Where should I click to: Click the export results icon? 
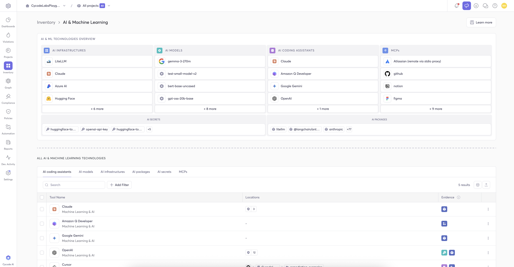[x=486, y=185]
